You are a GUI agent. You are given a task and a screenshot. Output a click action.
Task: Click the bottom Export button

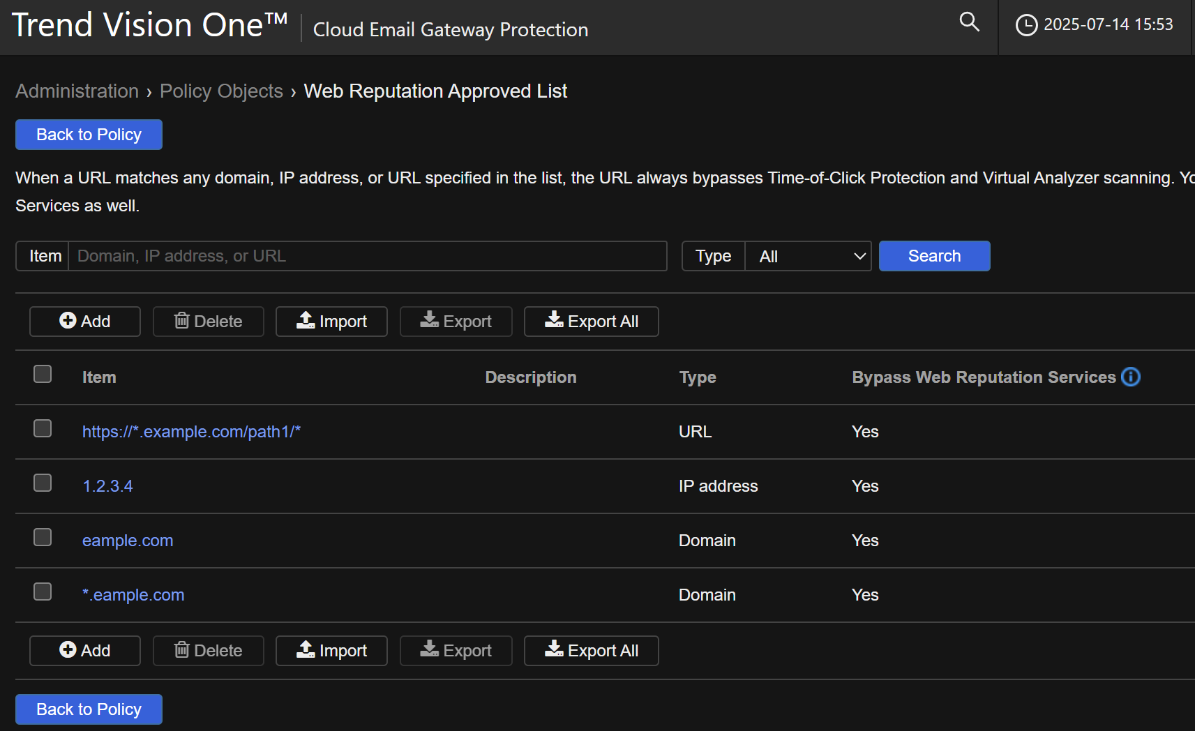pyautogui.click(x=456, y=651)
